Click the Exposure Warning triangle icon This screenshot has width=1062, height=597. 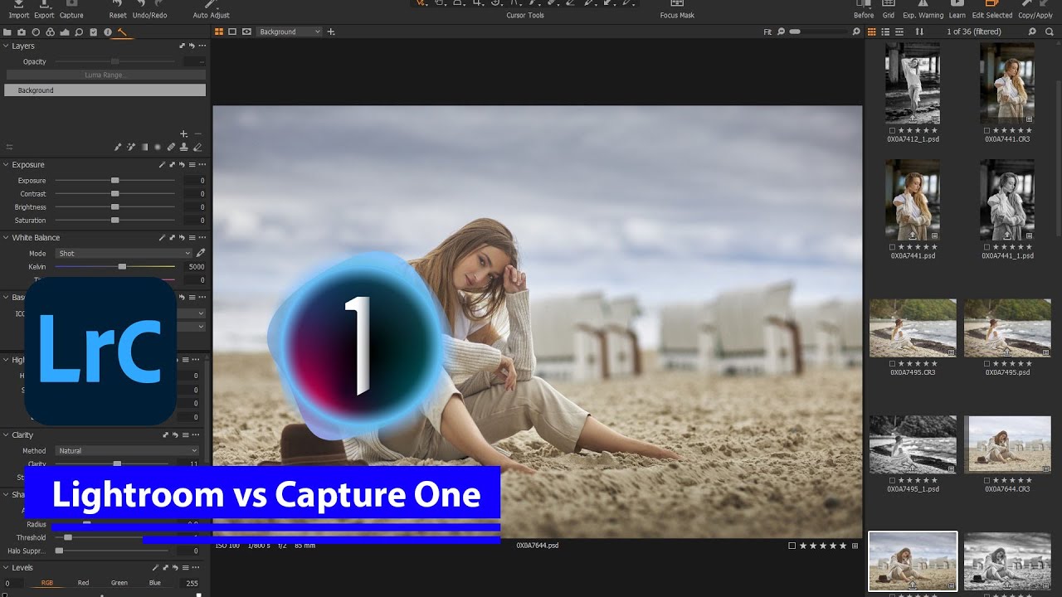pyautogui.click(x=923, y=4)
